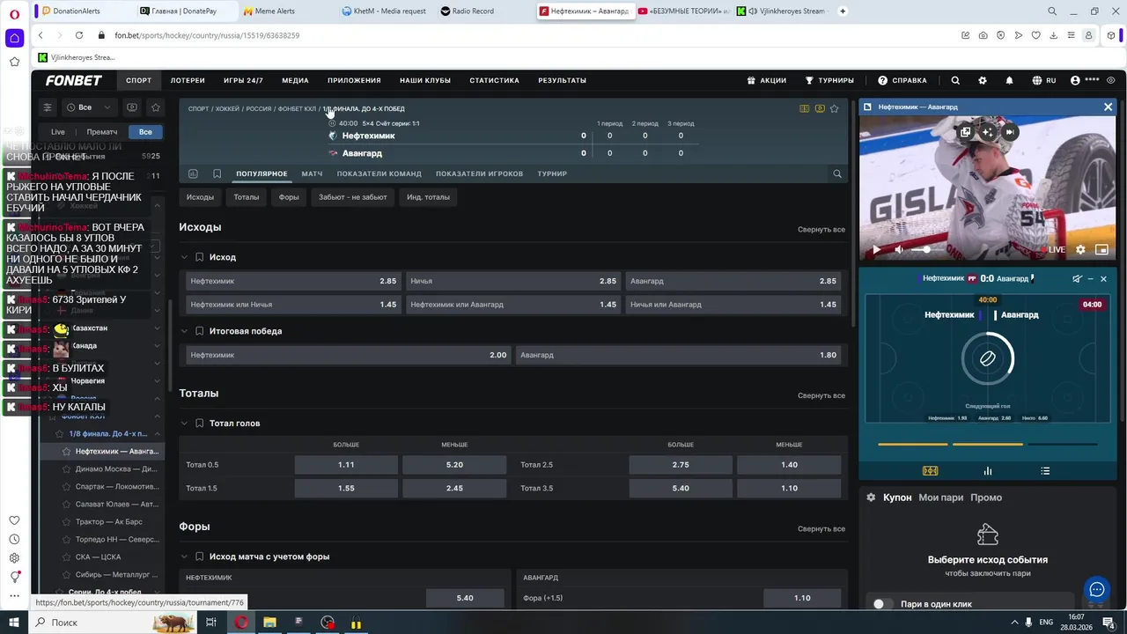Change language via RU globe

1044,80
